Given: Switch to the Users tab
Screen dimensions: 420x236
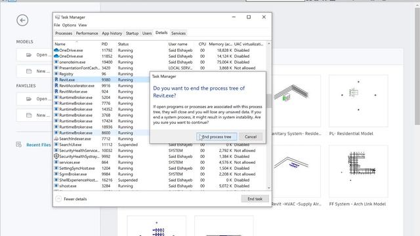Looking at the screenshot, I should pos(147,33).
